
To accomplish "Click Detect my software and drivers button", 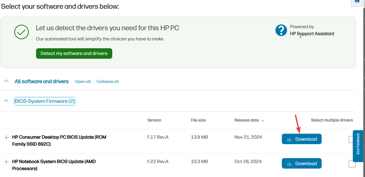I will (74, 53).
